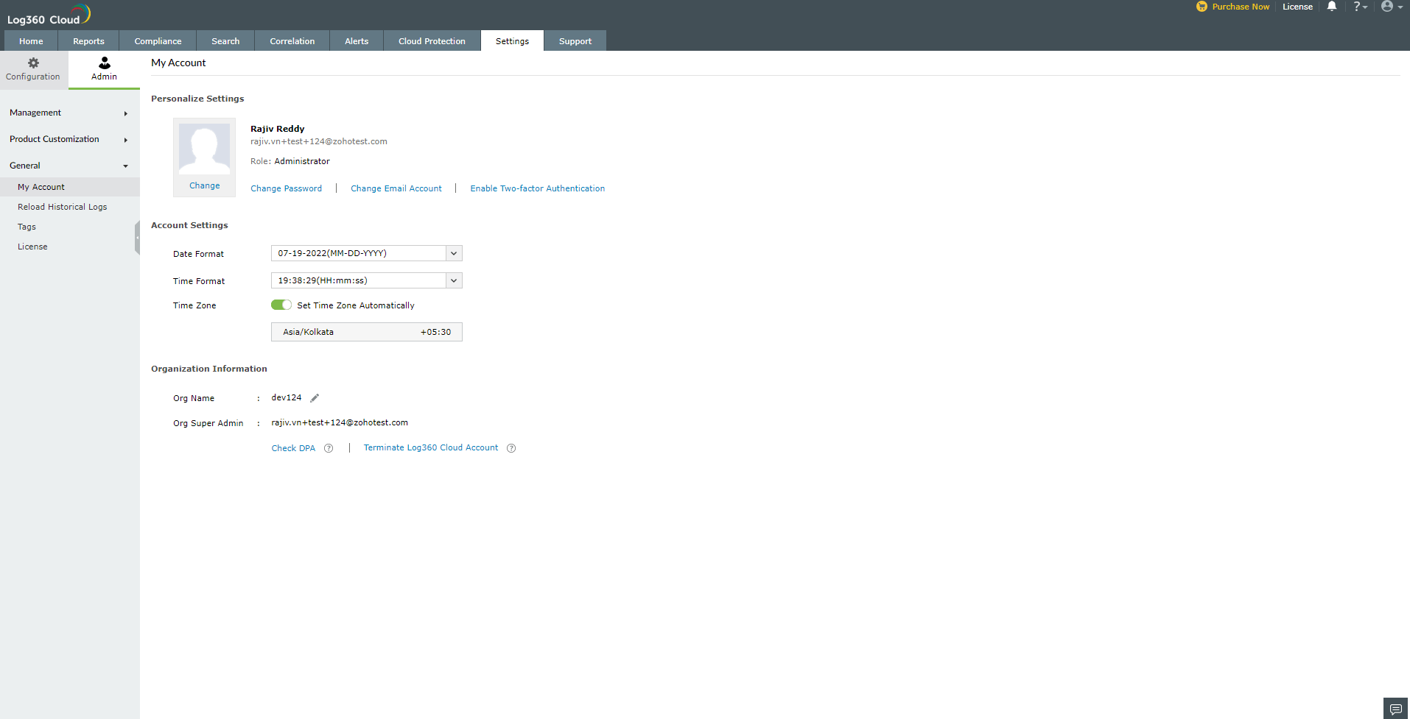The width and height of the screenshot is (1410, 719).
Task: Click Change Password link
Action: (287, 188)
